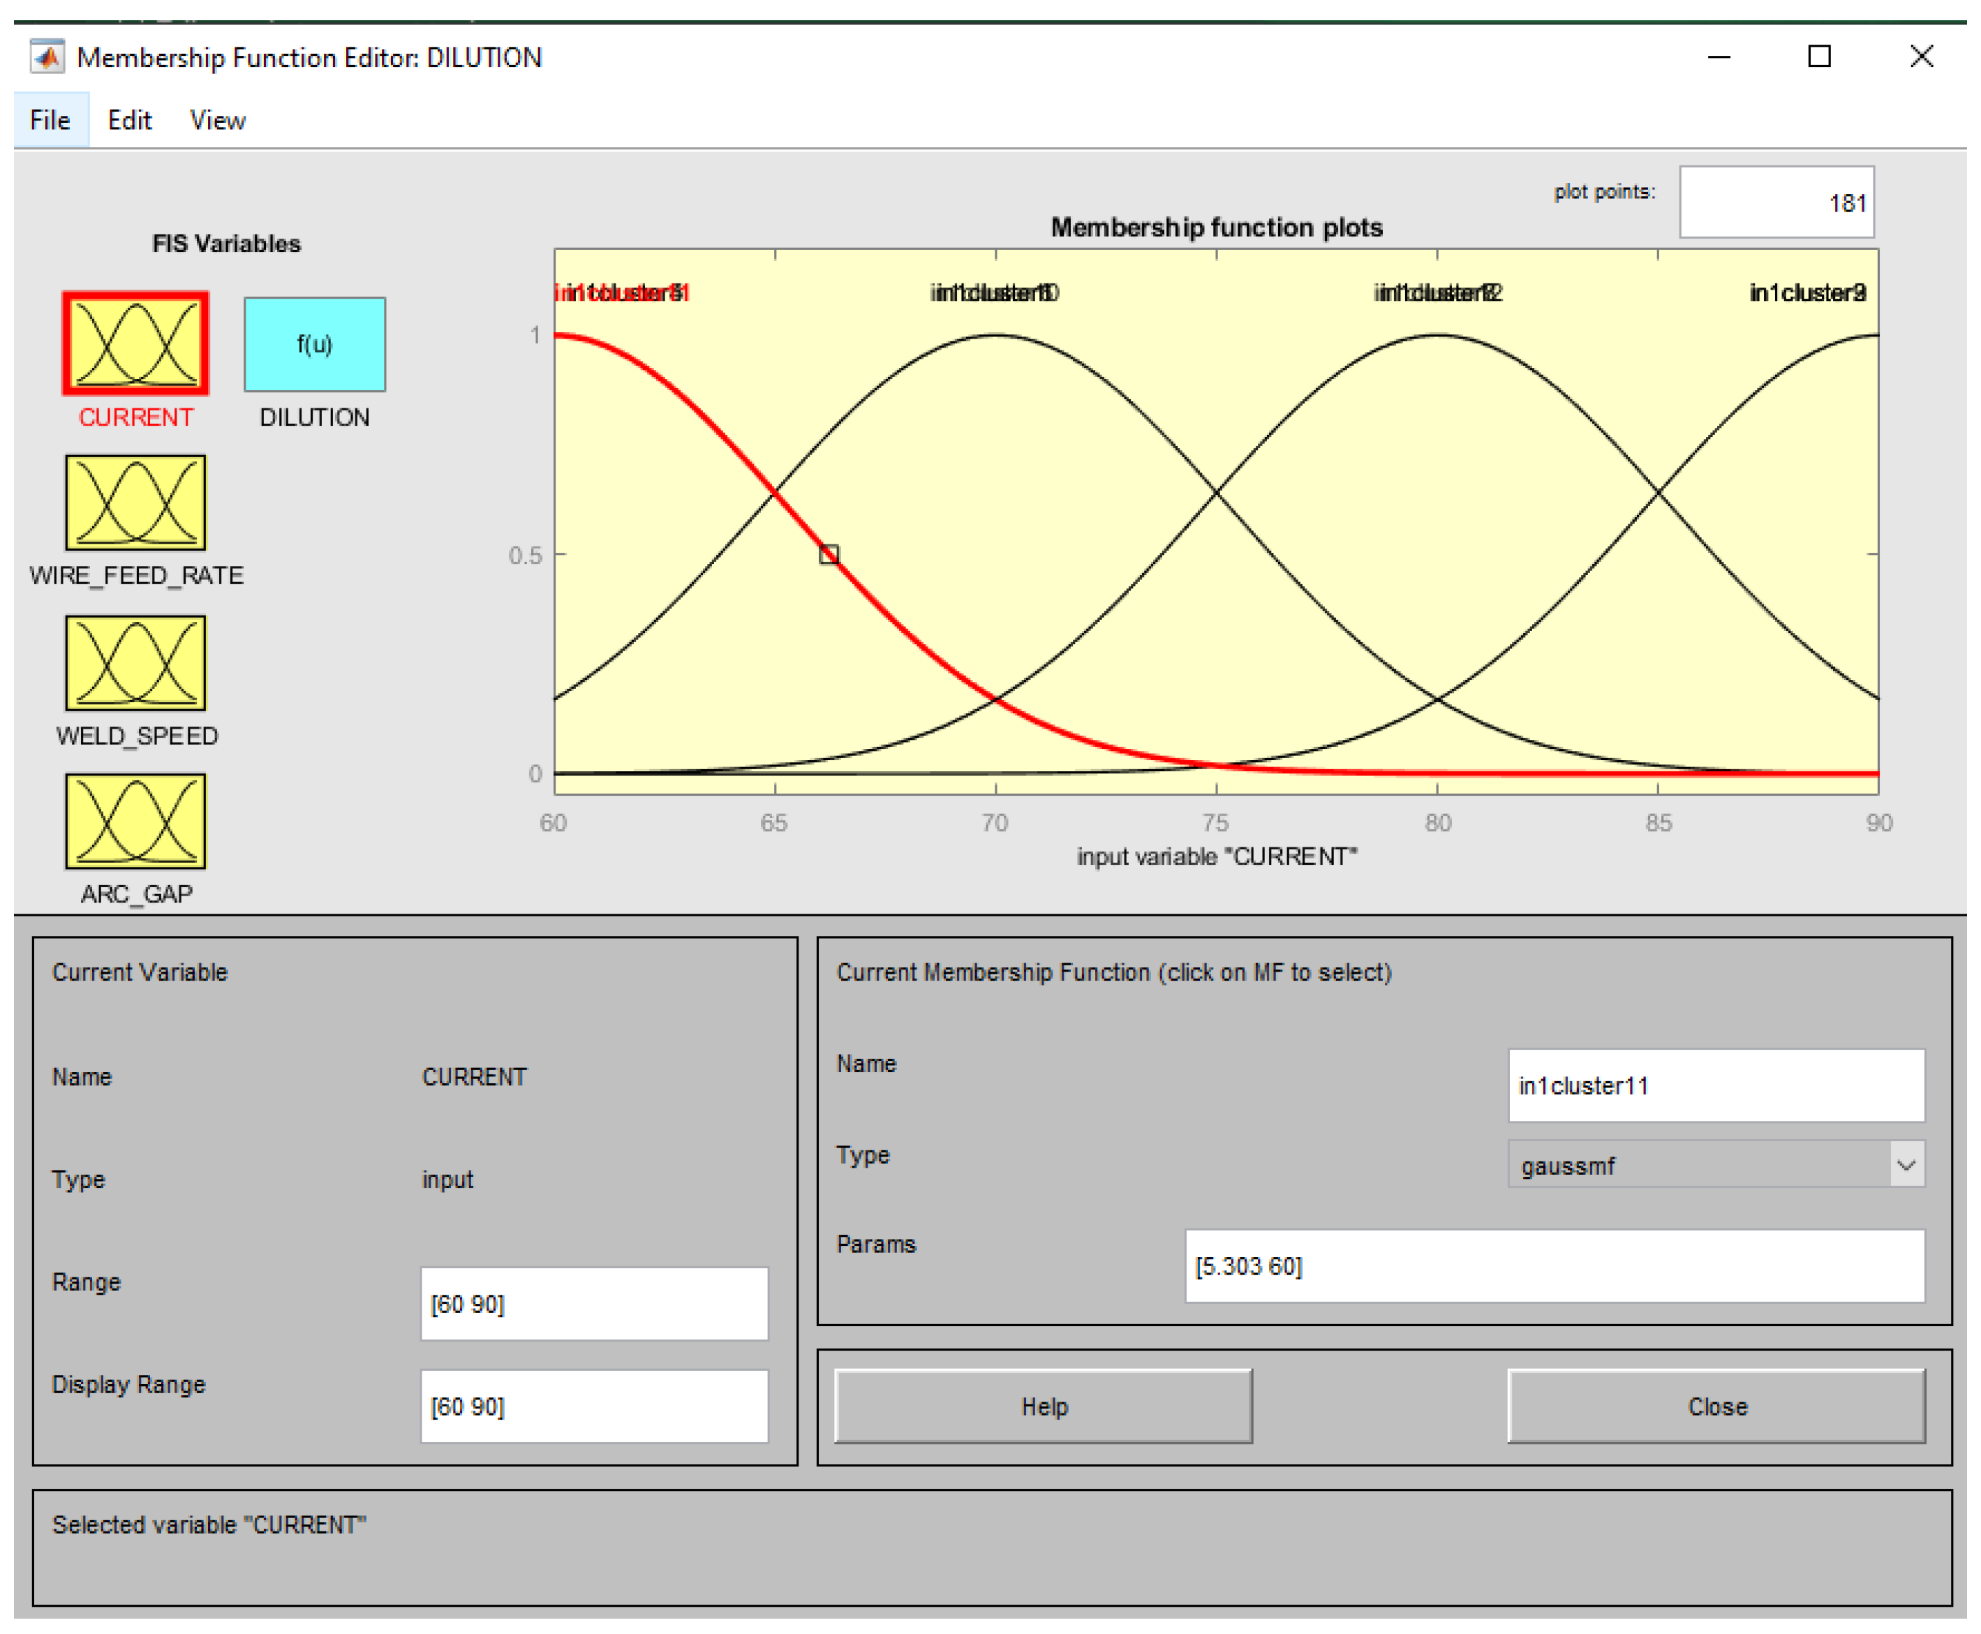Select the WELD_SPEED variable icon
Screen dimensions: 1981x1634
(135, 662)
